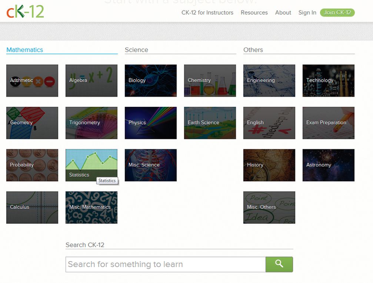373x283 pixels.
Task: Open the Probability tile with pennies
Action: (32, 165)
